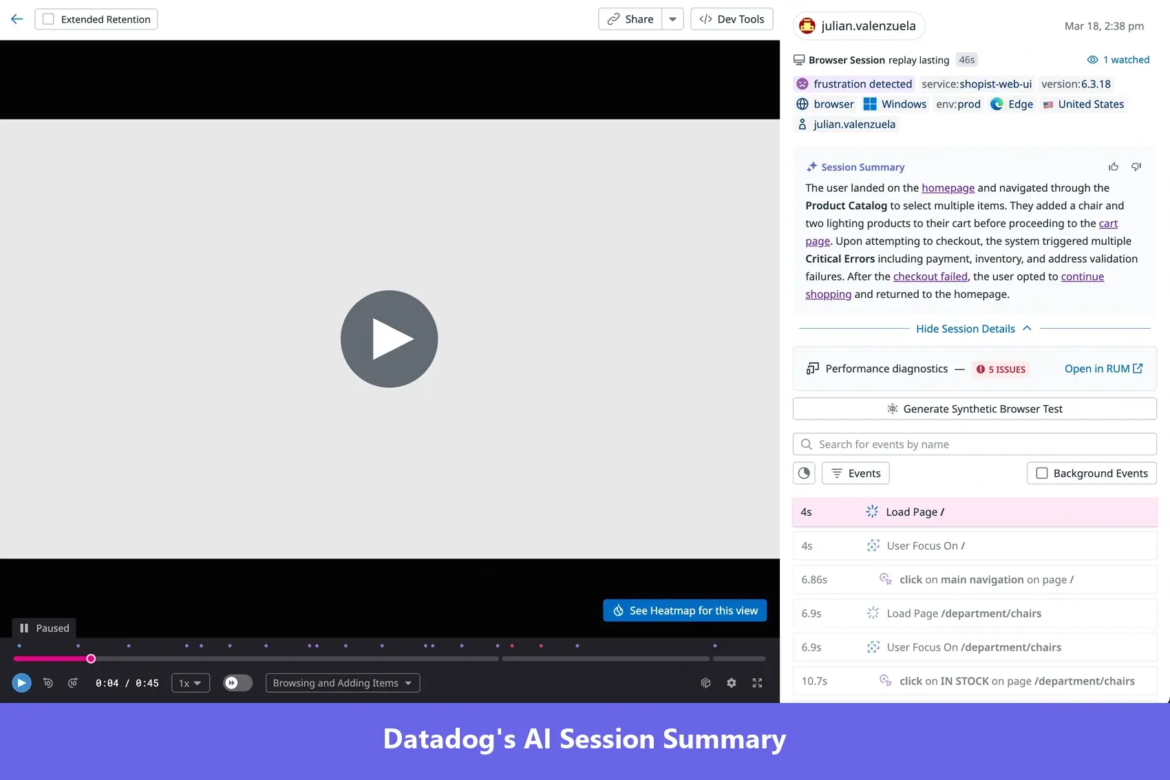Click the 46s duration badge
The width and height of the screenshot is (1170, 780).
click(x=967, y=60)
